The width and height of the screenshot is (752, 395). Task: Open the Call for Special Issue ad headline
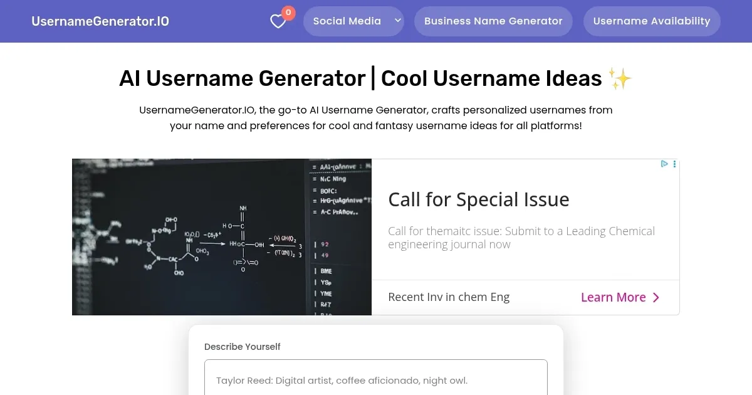pos(479,199)
